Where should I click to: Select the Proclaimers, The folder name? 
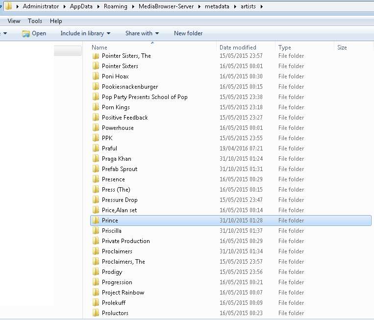click(x=124, y=262)
